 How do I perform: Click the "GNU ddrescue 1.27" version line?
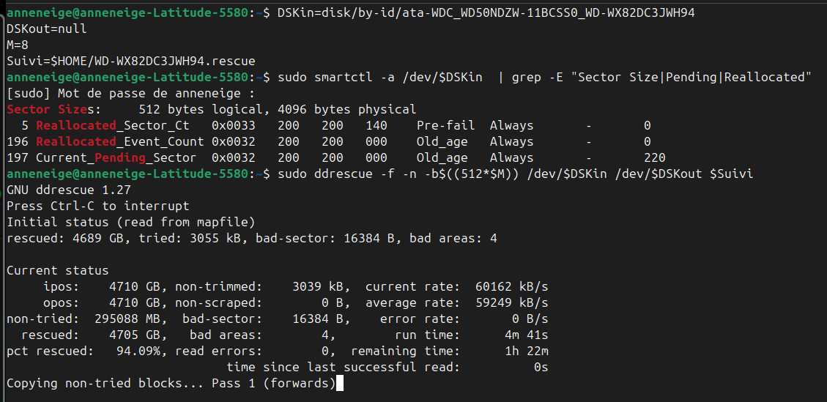pyautogui.click(x=69, y=190)
